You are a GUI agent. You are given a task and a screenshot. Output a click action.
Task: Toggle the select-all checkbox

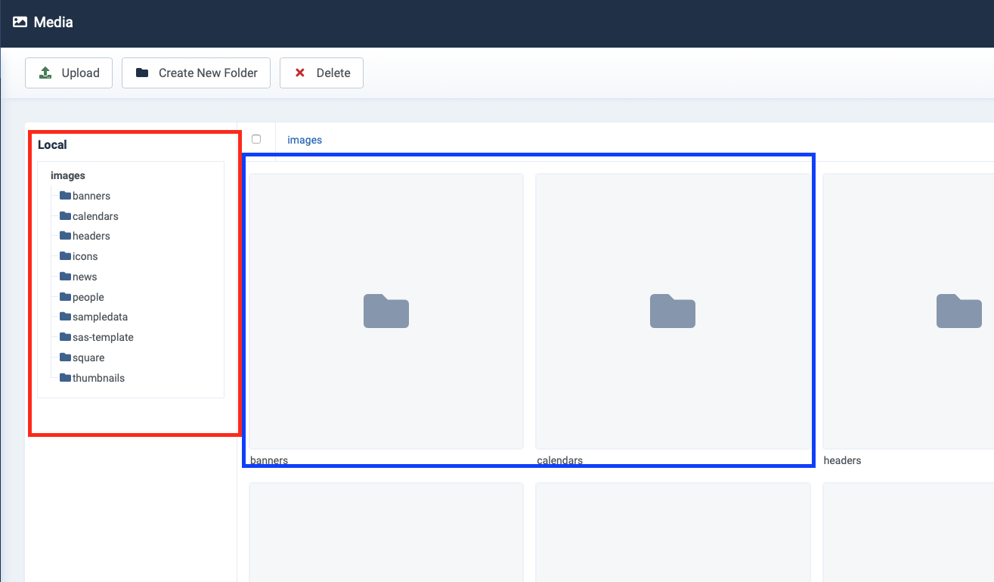tap(256, 139)
